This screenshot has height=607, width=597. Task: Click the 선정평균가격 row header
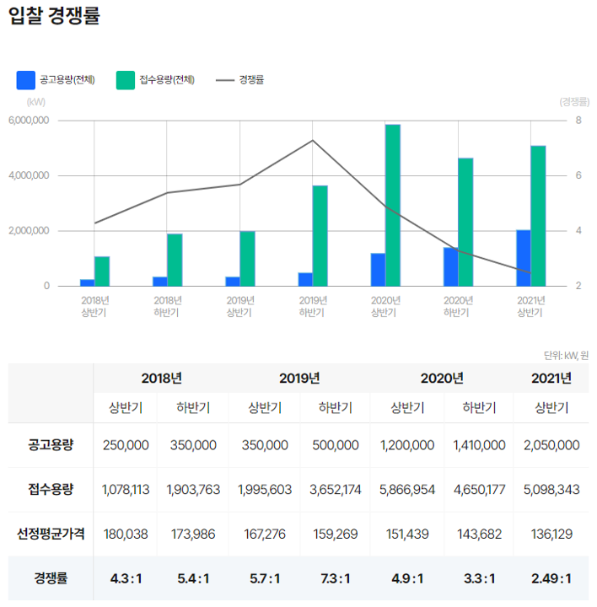51,534
